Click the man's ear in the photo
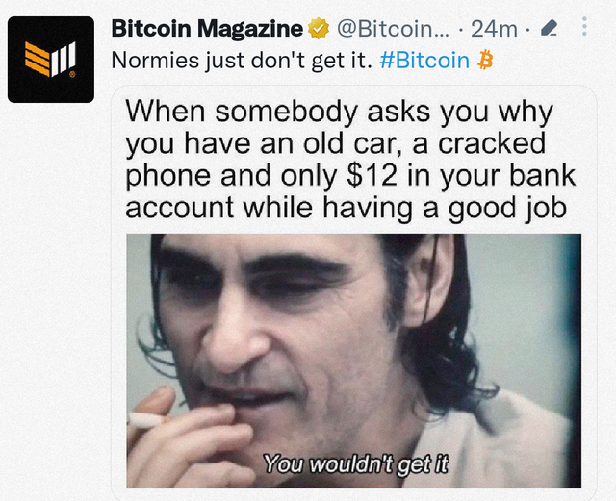 428,281
